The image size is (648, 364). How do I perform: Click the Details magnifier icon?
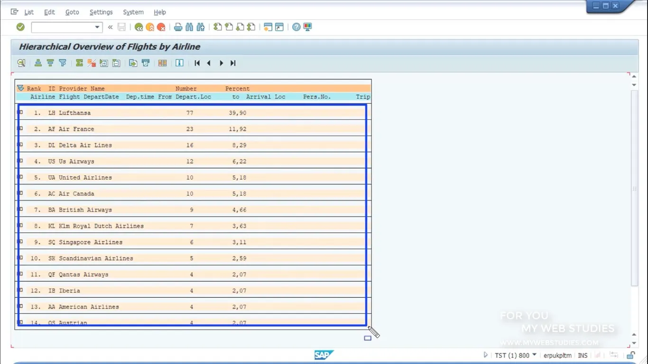coord(21,63)
